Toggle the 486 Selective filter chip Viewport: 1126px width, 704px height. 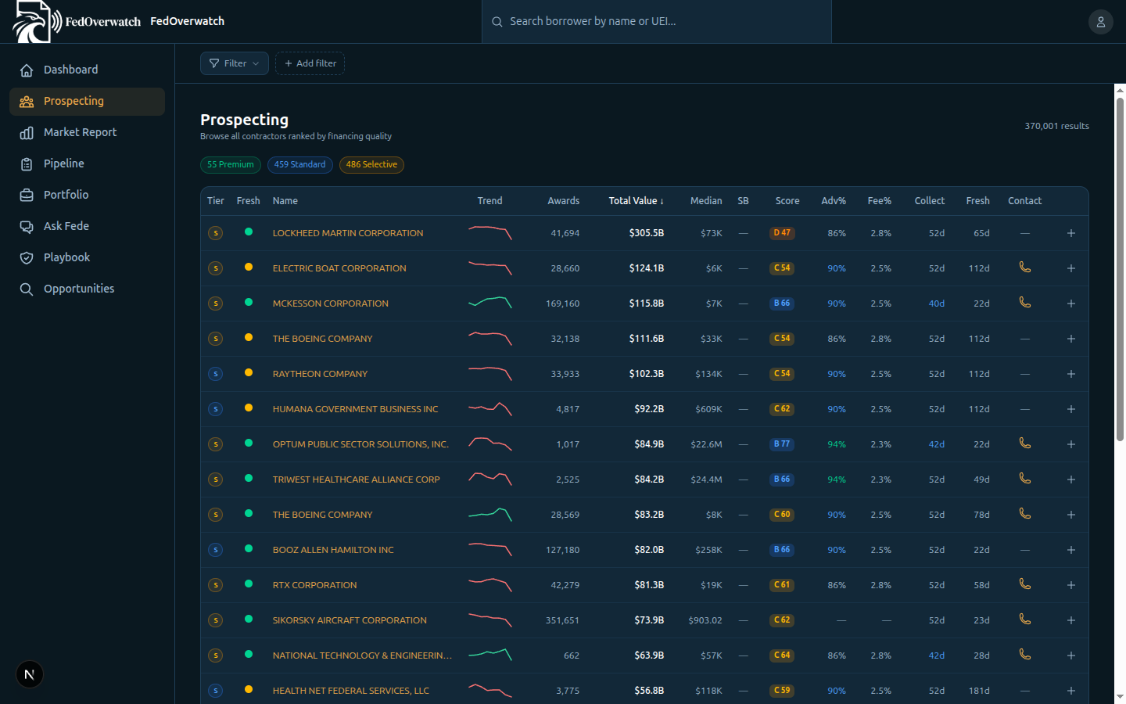click(x=371, y=165)
